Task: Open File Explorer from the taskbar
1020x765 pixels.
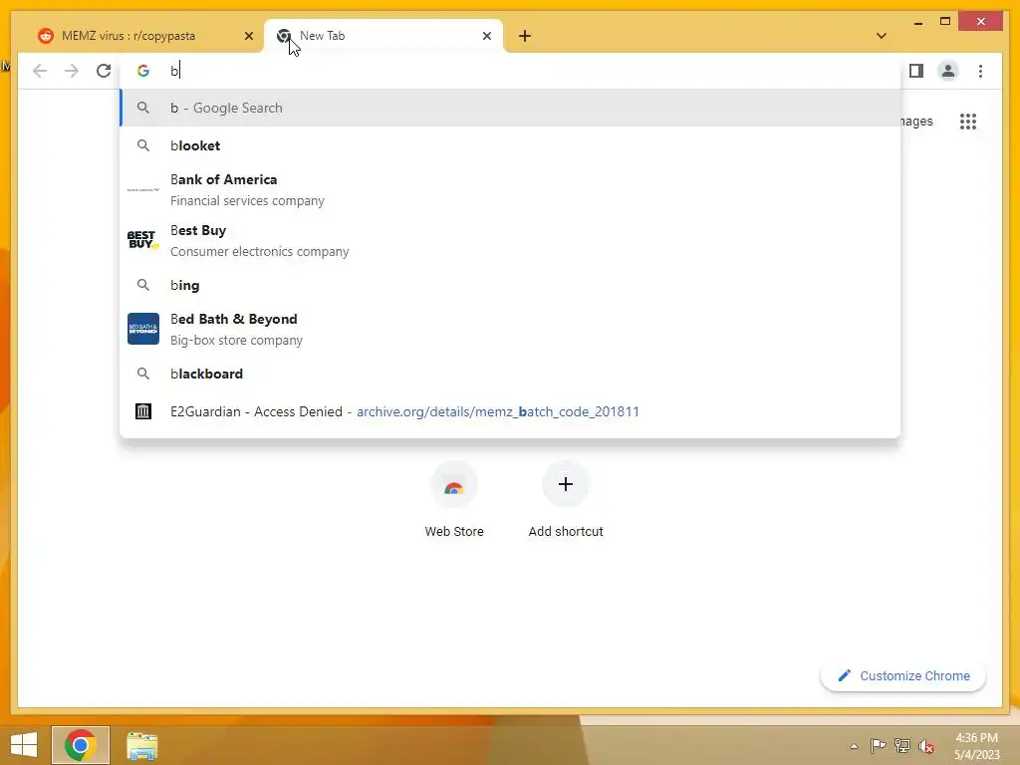Action: click(x=141, y=745)
